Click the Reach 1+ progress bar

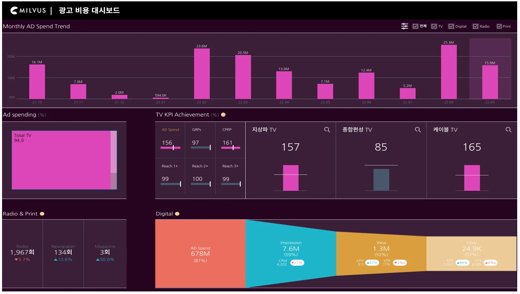[x=171, y=184]
